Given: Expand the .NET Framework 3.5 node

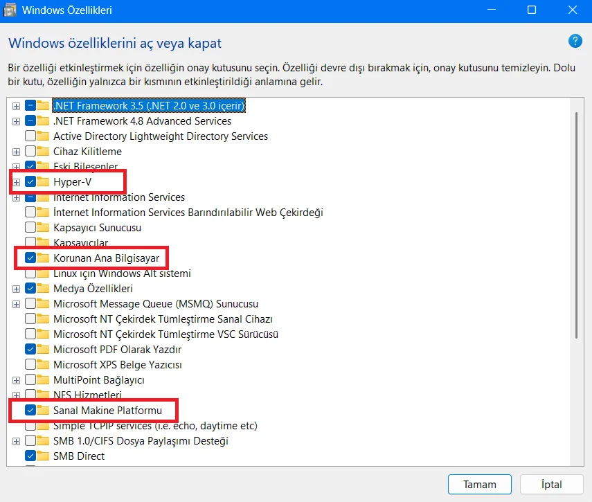Looking at the screenshot, I should tap(16, 106).
